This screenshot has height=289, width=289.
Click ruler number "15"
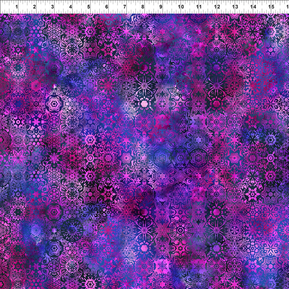point(271,7)
